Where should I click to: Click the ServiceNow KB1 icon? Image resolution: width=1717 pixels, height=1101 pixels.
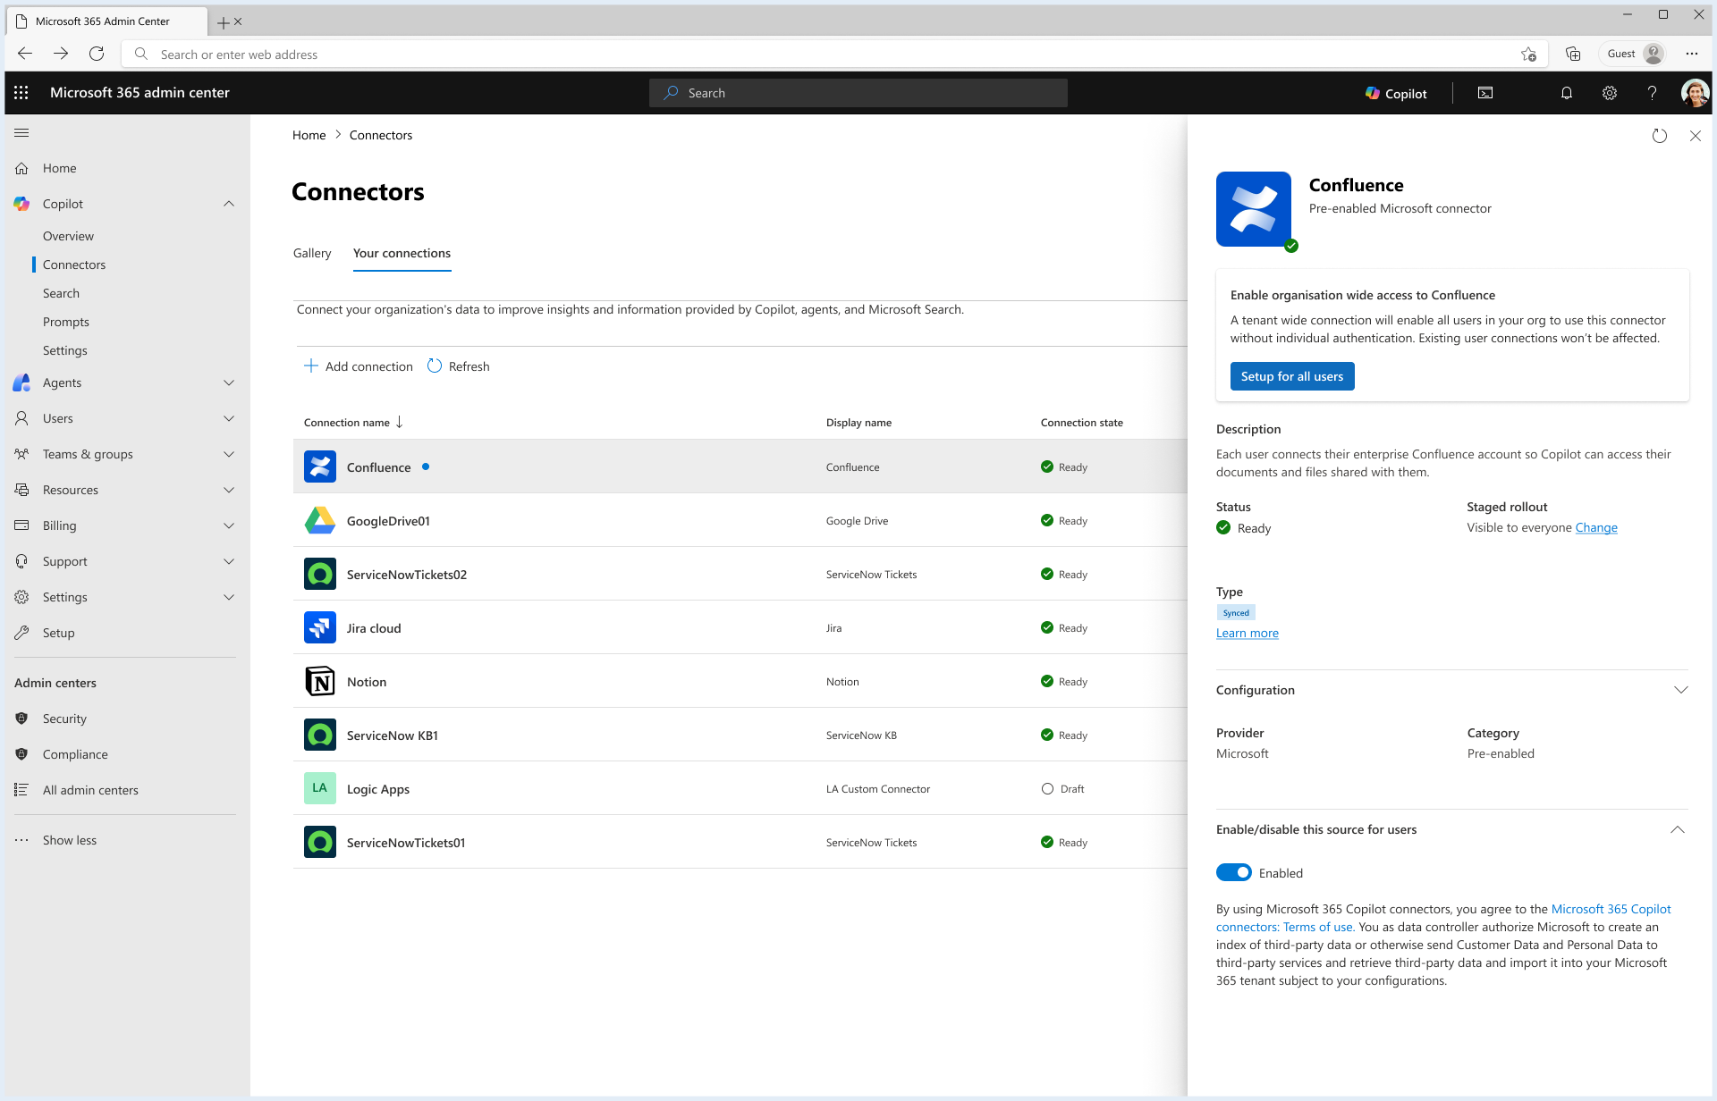(x=320, y=735)
